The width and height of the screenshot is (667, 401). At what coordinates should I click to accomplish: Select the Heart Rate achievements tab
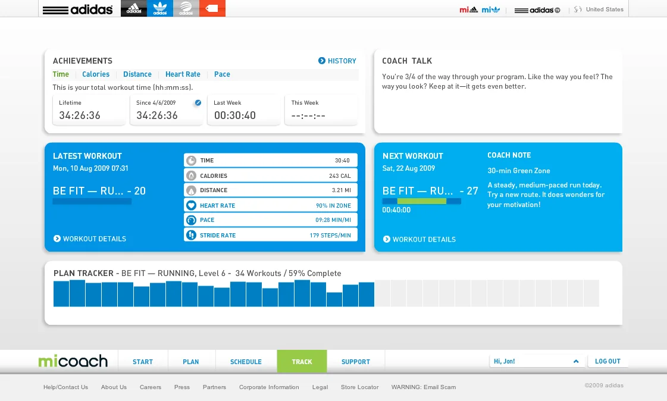pyautogui.click(x=183, y=74)
